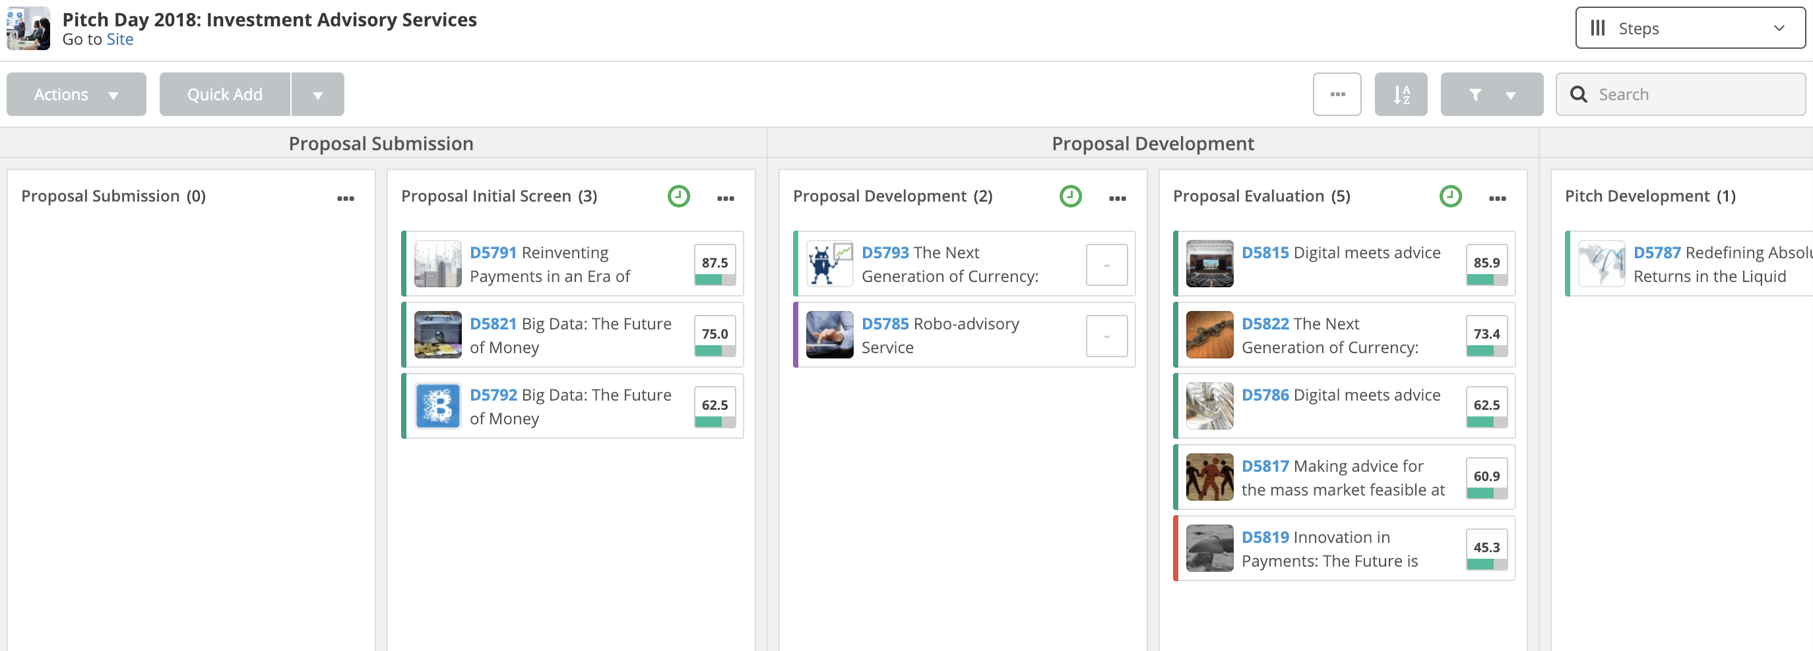Open Proposal Submission column ellipsis menu
The image size is (1813, 651).
[345, 198]
